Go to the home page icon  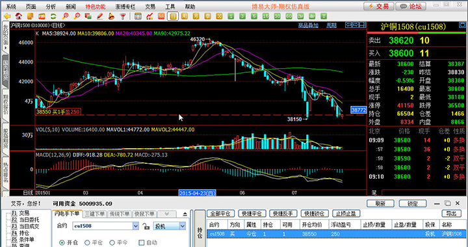coord(18,16)
